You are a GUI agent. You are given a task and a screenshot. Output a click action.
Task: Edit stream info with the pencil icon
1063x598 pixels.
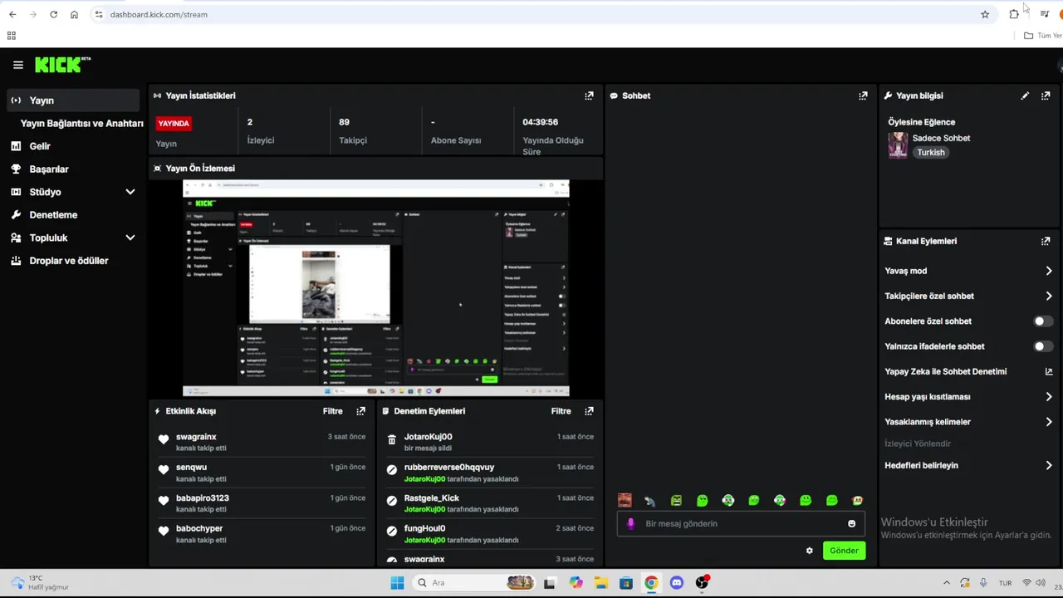click(1025, 96)
